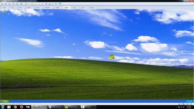Open the View menu

click(9, 4)
